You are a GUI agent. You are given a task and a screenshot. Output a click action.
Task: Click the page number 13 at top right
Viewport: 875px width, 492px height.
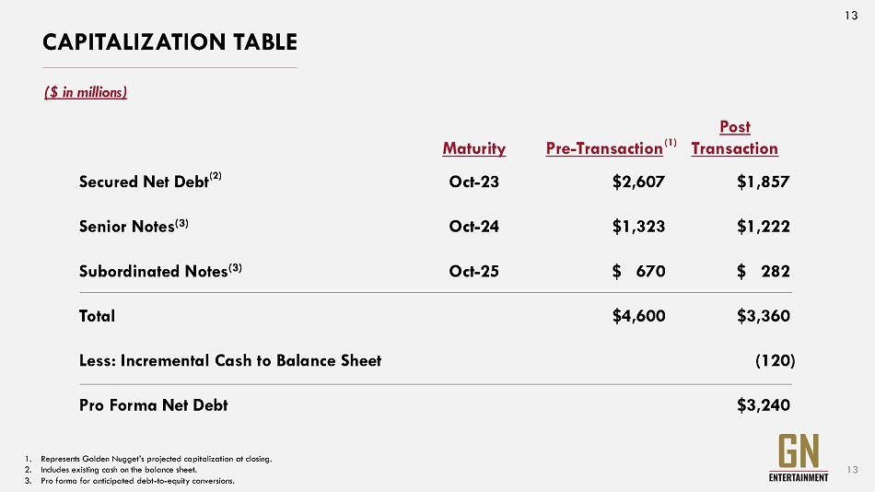coord(851,14)
